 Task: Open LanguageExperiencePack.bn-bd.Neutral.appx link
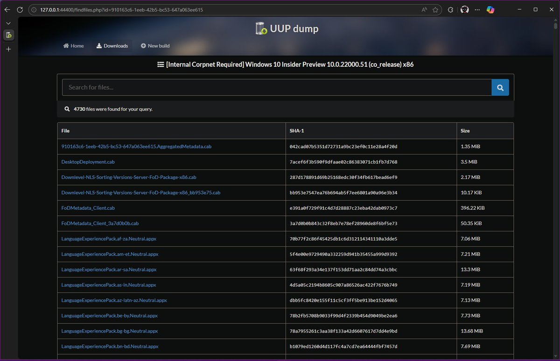click(x=110, y=347)
